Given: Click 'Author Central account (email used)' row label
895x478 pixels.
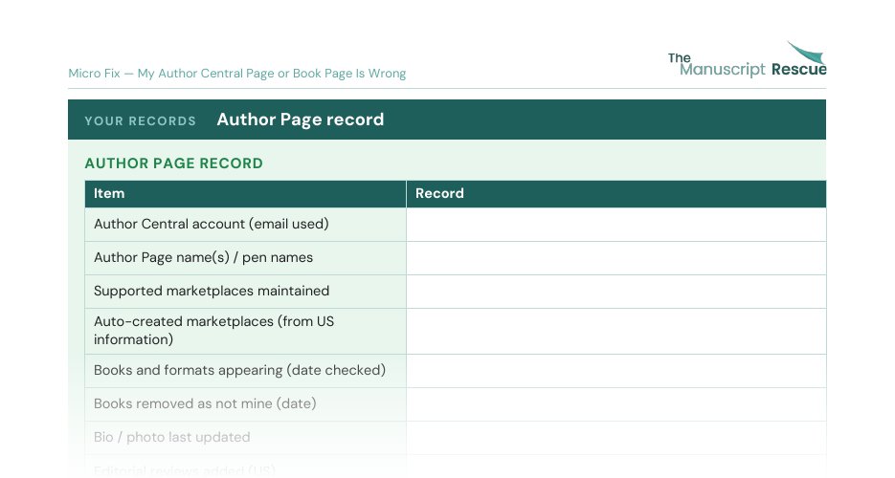Looking at the screenshot, I should [212, 224].
